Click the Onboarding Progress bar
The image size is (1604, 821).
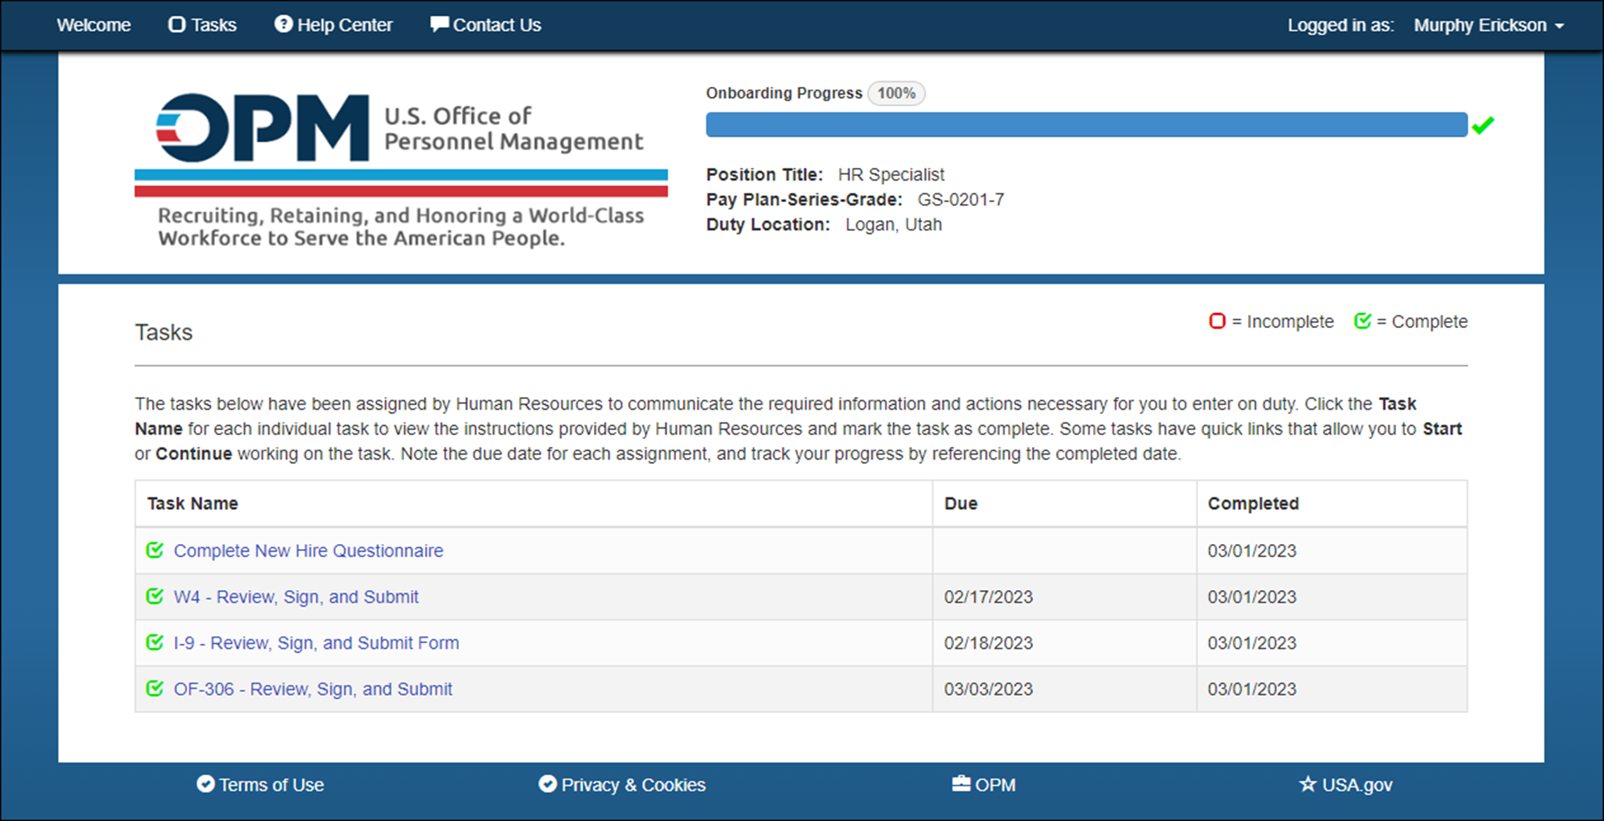click(1085, 125)
